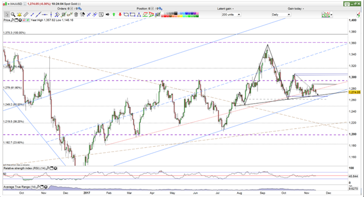Remove the Average True Range panel
This screenshot has height=197, width=364.
pos(45,187)
